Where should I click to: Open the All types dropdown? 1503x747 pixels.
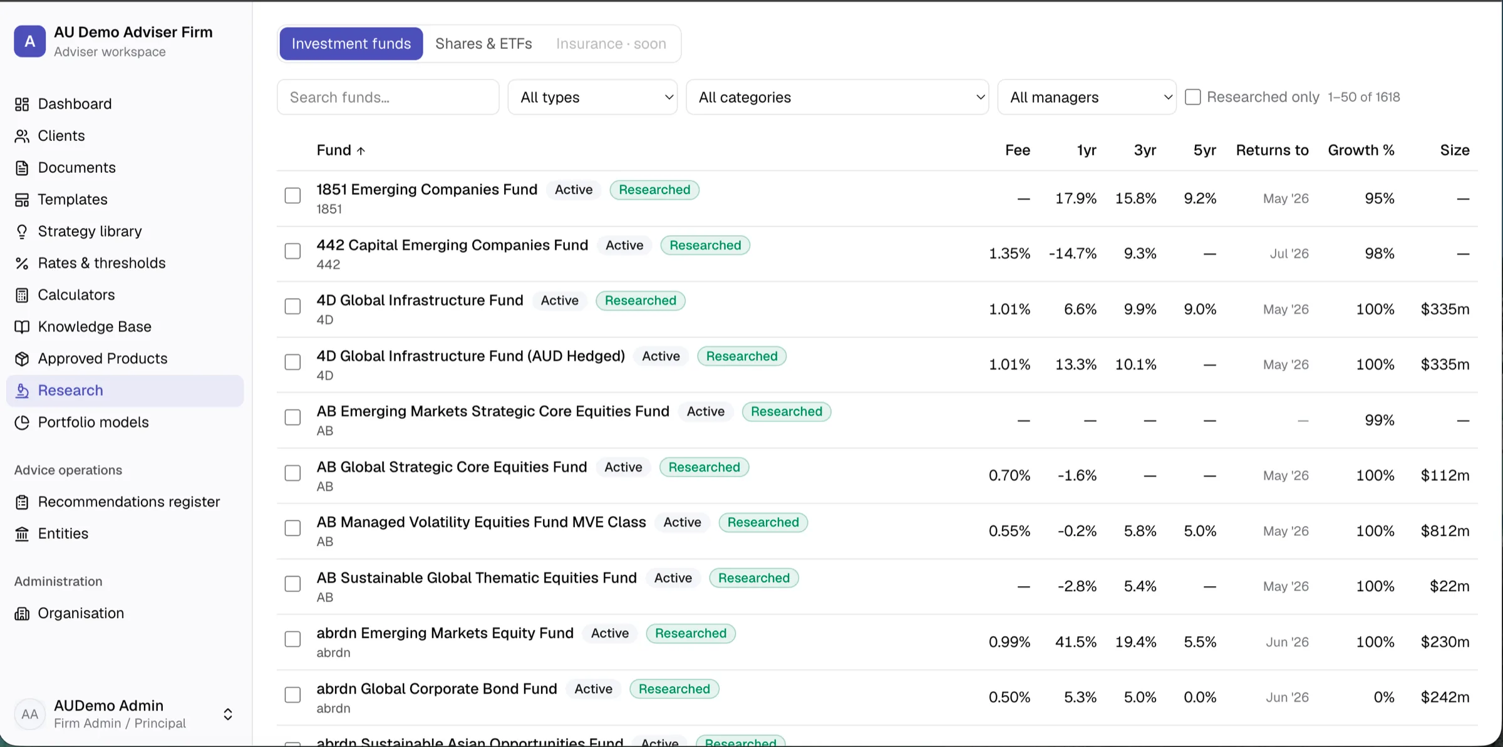tap(592, 97)
